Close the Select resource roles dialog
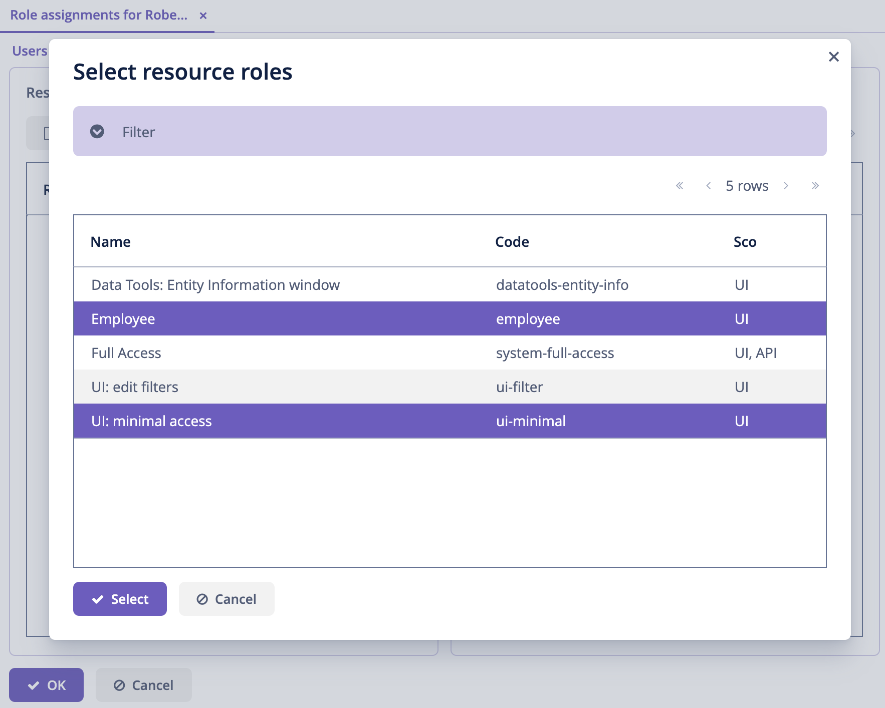885x708 pixels. 833,57
